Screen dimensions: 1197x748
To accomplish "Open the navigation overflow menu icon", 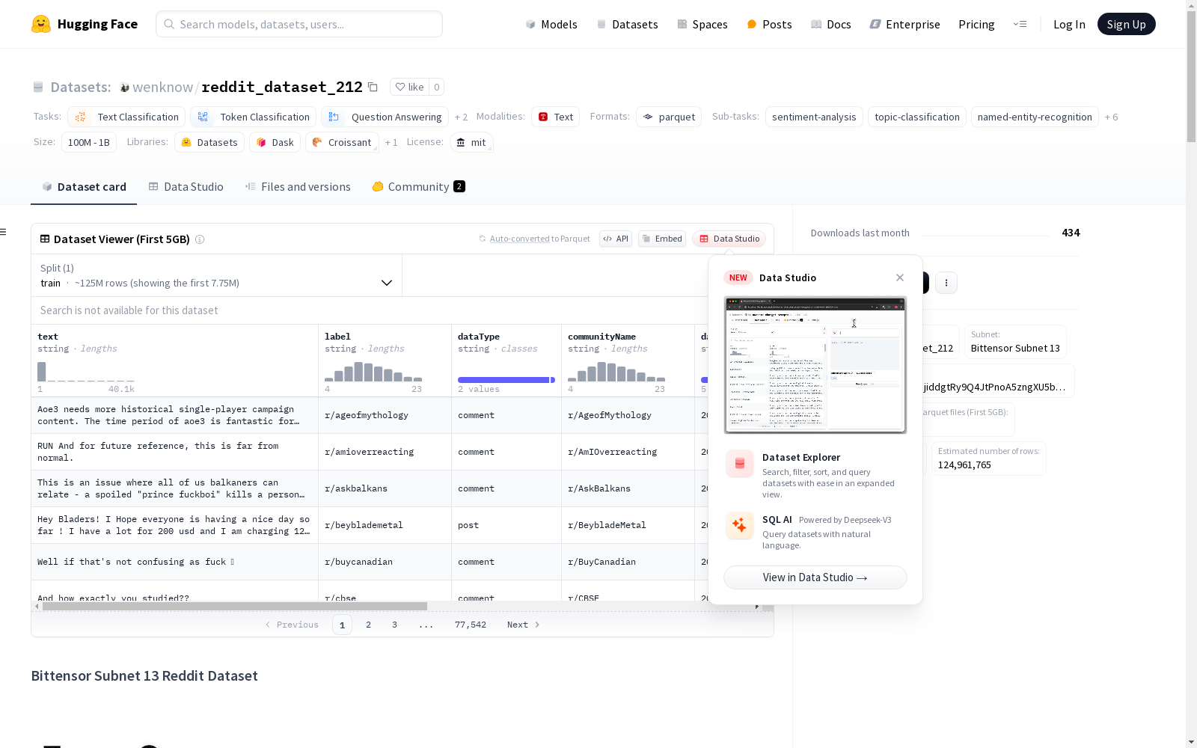I will tap(1020, 24).
